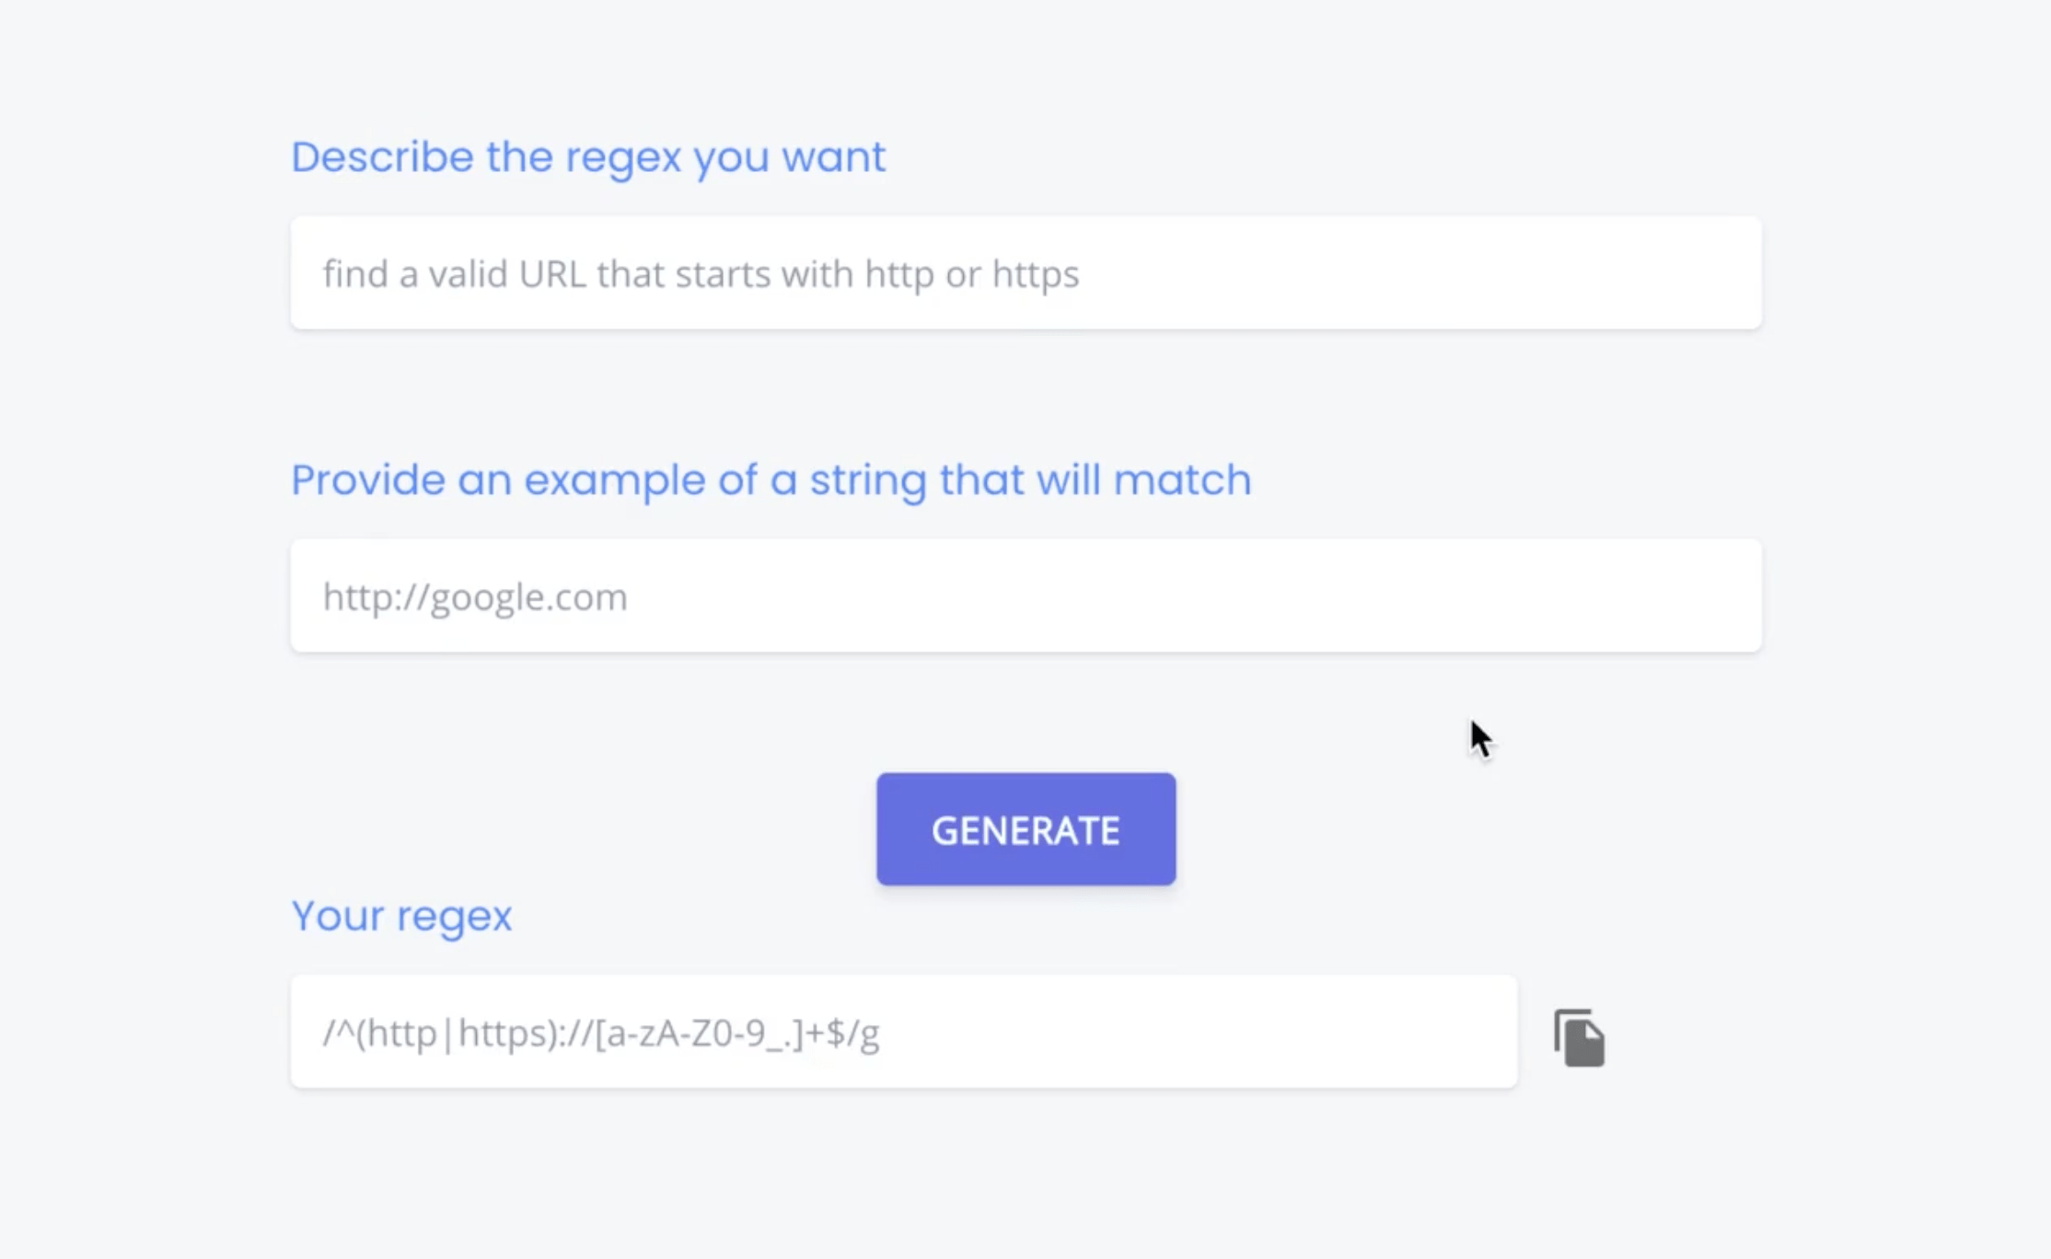Focus the regex description input field
The width and height of the screenshot is (2051, 1259).
[x=1025, y=273]
